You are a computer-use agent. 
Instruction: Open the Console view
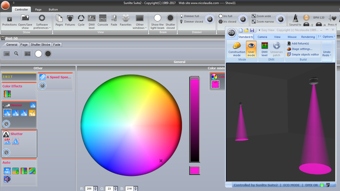click(x=103, y=20)
